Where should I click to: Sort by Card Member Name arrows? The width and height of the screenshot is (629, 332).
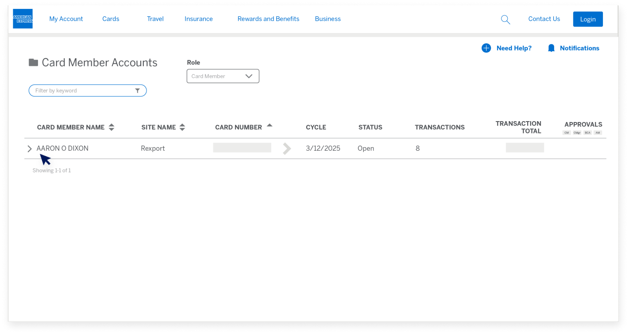point(112,127)
